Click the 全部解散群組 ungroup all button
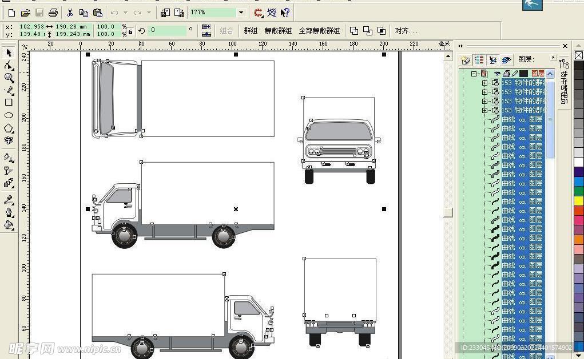 point(320,31)
